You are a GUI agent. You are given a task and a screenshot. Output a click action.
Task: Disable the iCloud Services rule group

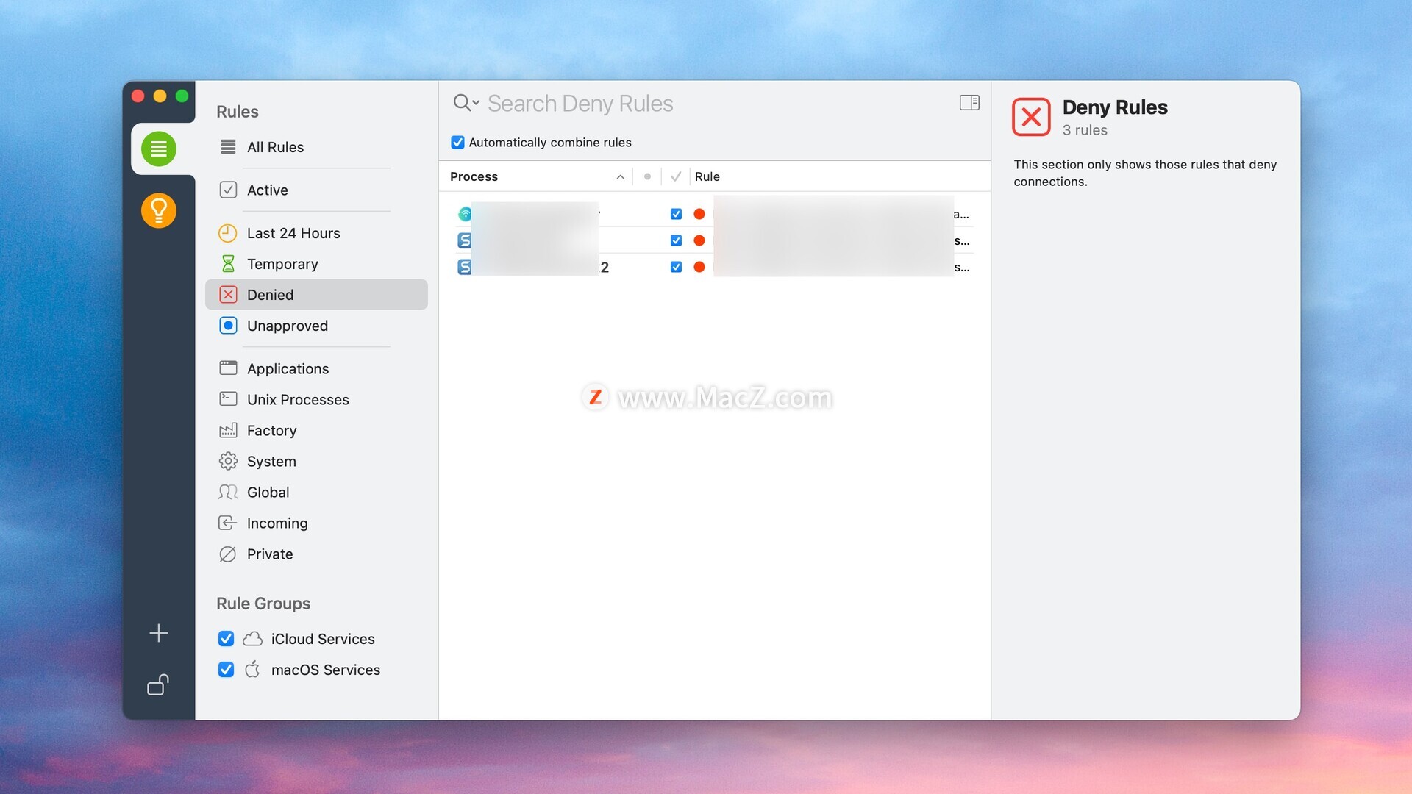(x=226, y=639)
